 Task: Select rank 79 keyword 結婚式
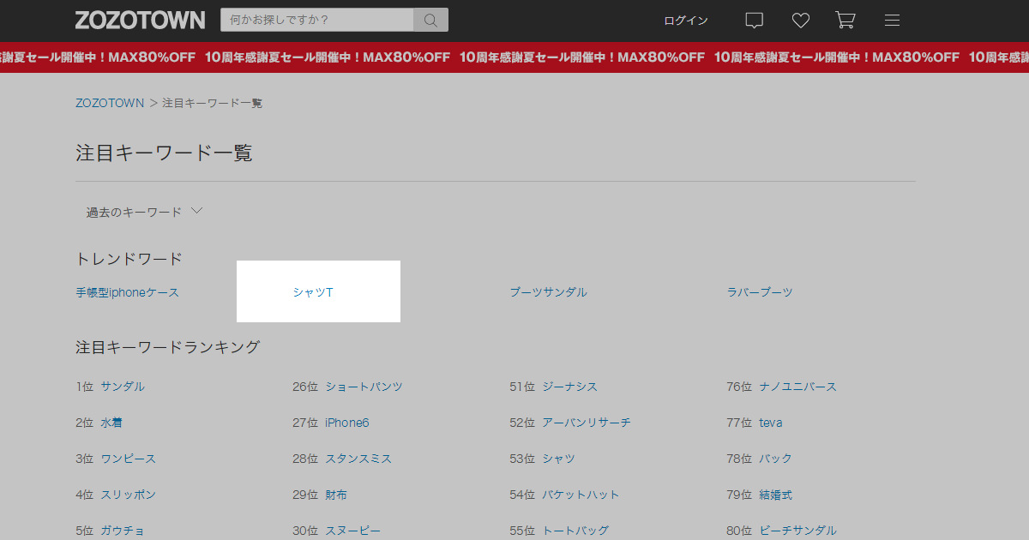[x=775, y=495]
